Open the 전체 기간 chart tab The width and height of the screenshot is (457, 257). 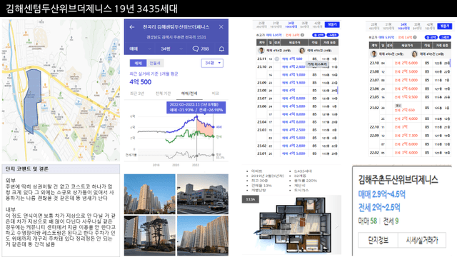point(164,94)
